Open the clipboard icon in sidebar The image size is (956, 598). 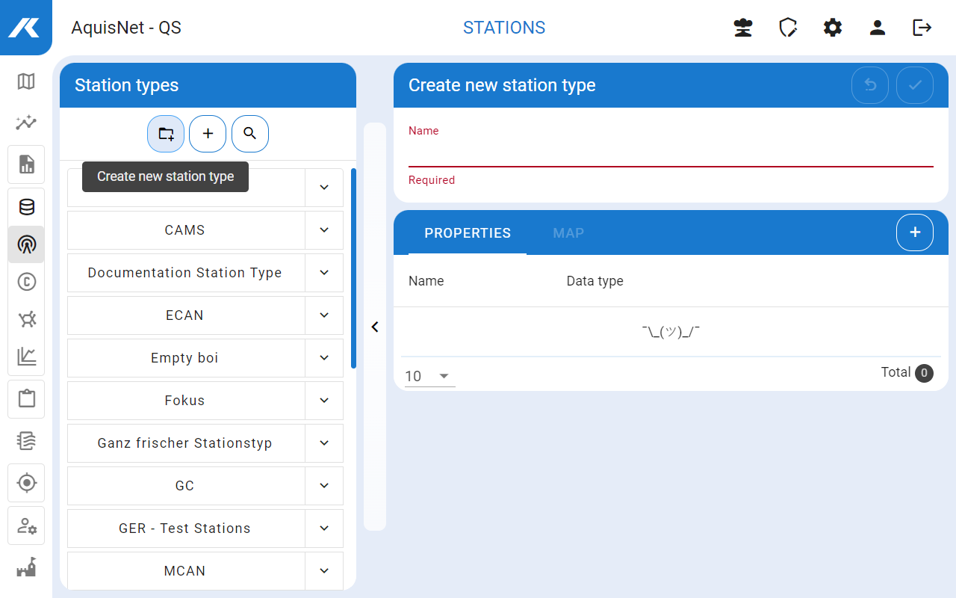pos(26,398)
